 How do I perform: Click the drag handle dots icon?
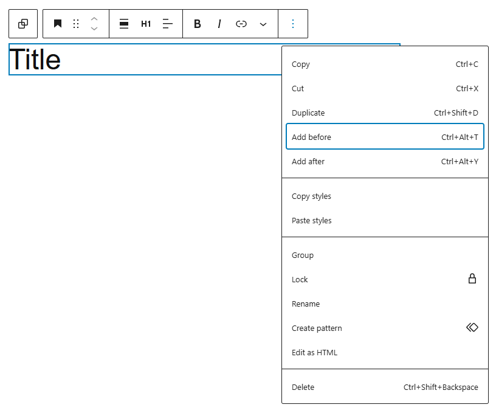76,24
